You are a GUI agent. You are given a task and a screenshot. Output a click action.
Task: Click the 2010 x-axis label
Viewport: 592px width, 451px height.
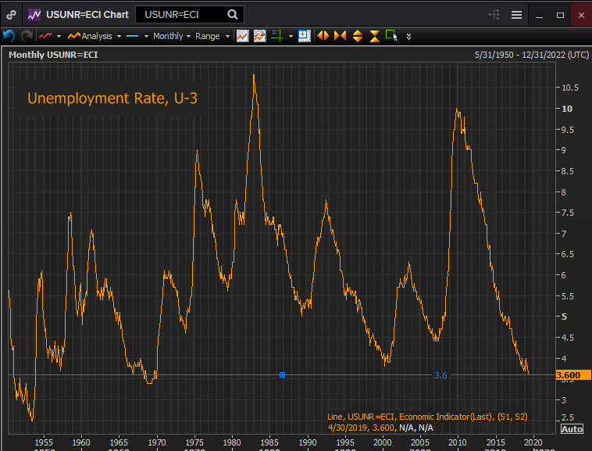point(457,442)
